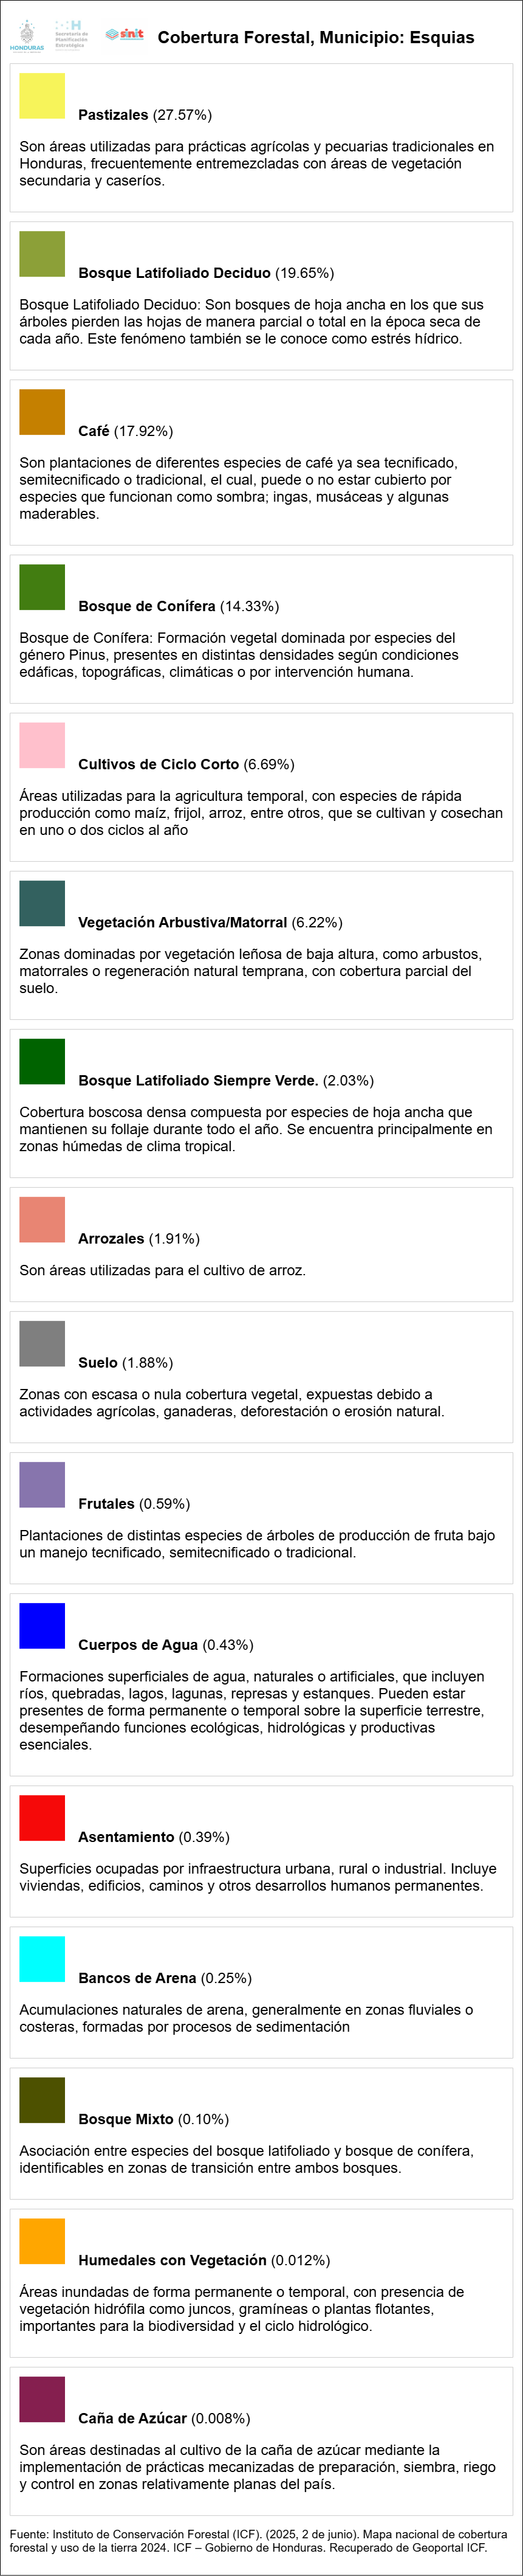523x2576 pixels.
Task: Click the Bosque Mixto label
Action: click(126, 2118)
